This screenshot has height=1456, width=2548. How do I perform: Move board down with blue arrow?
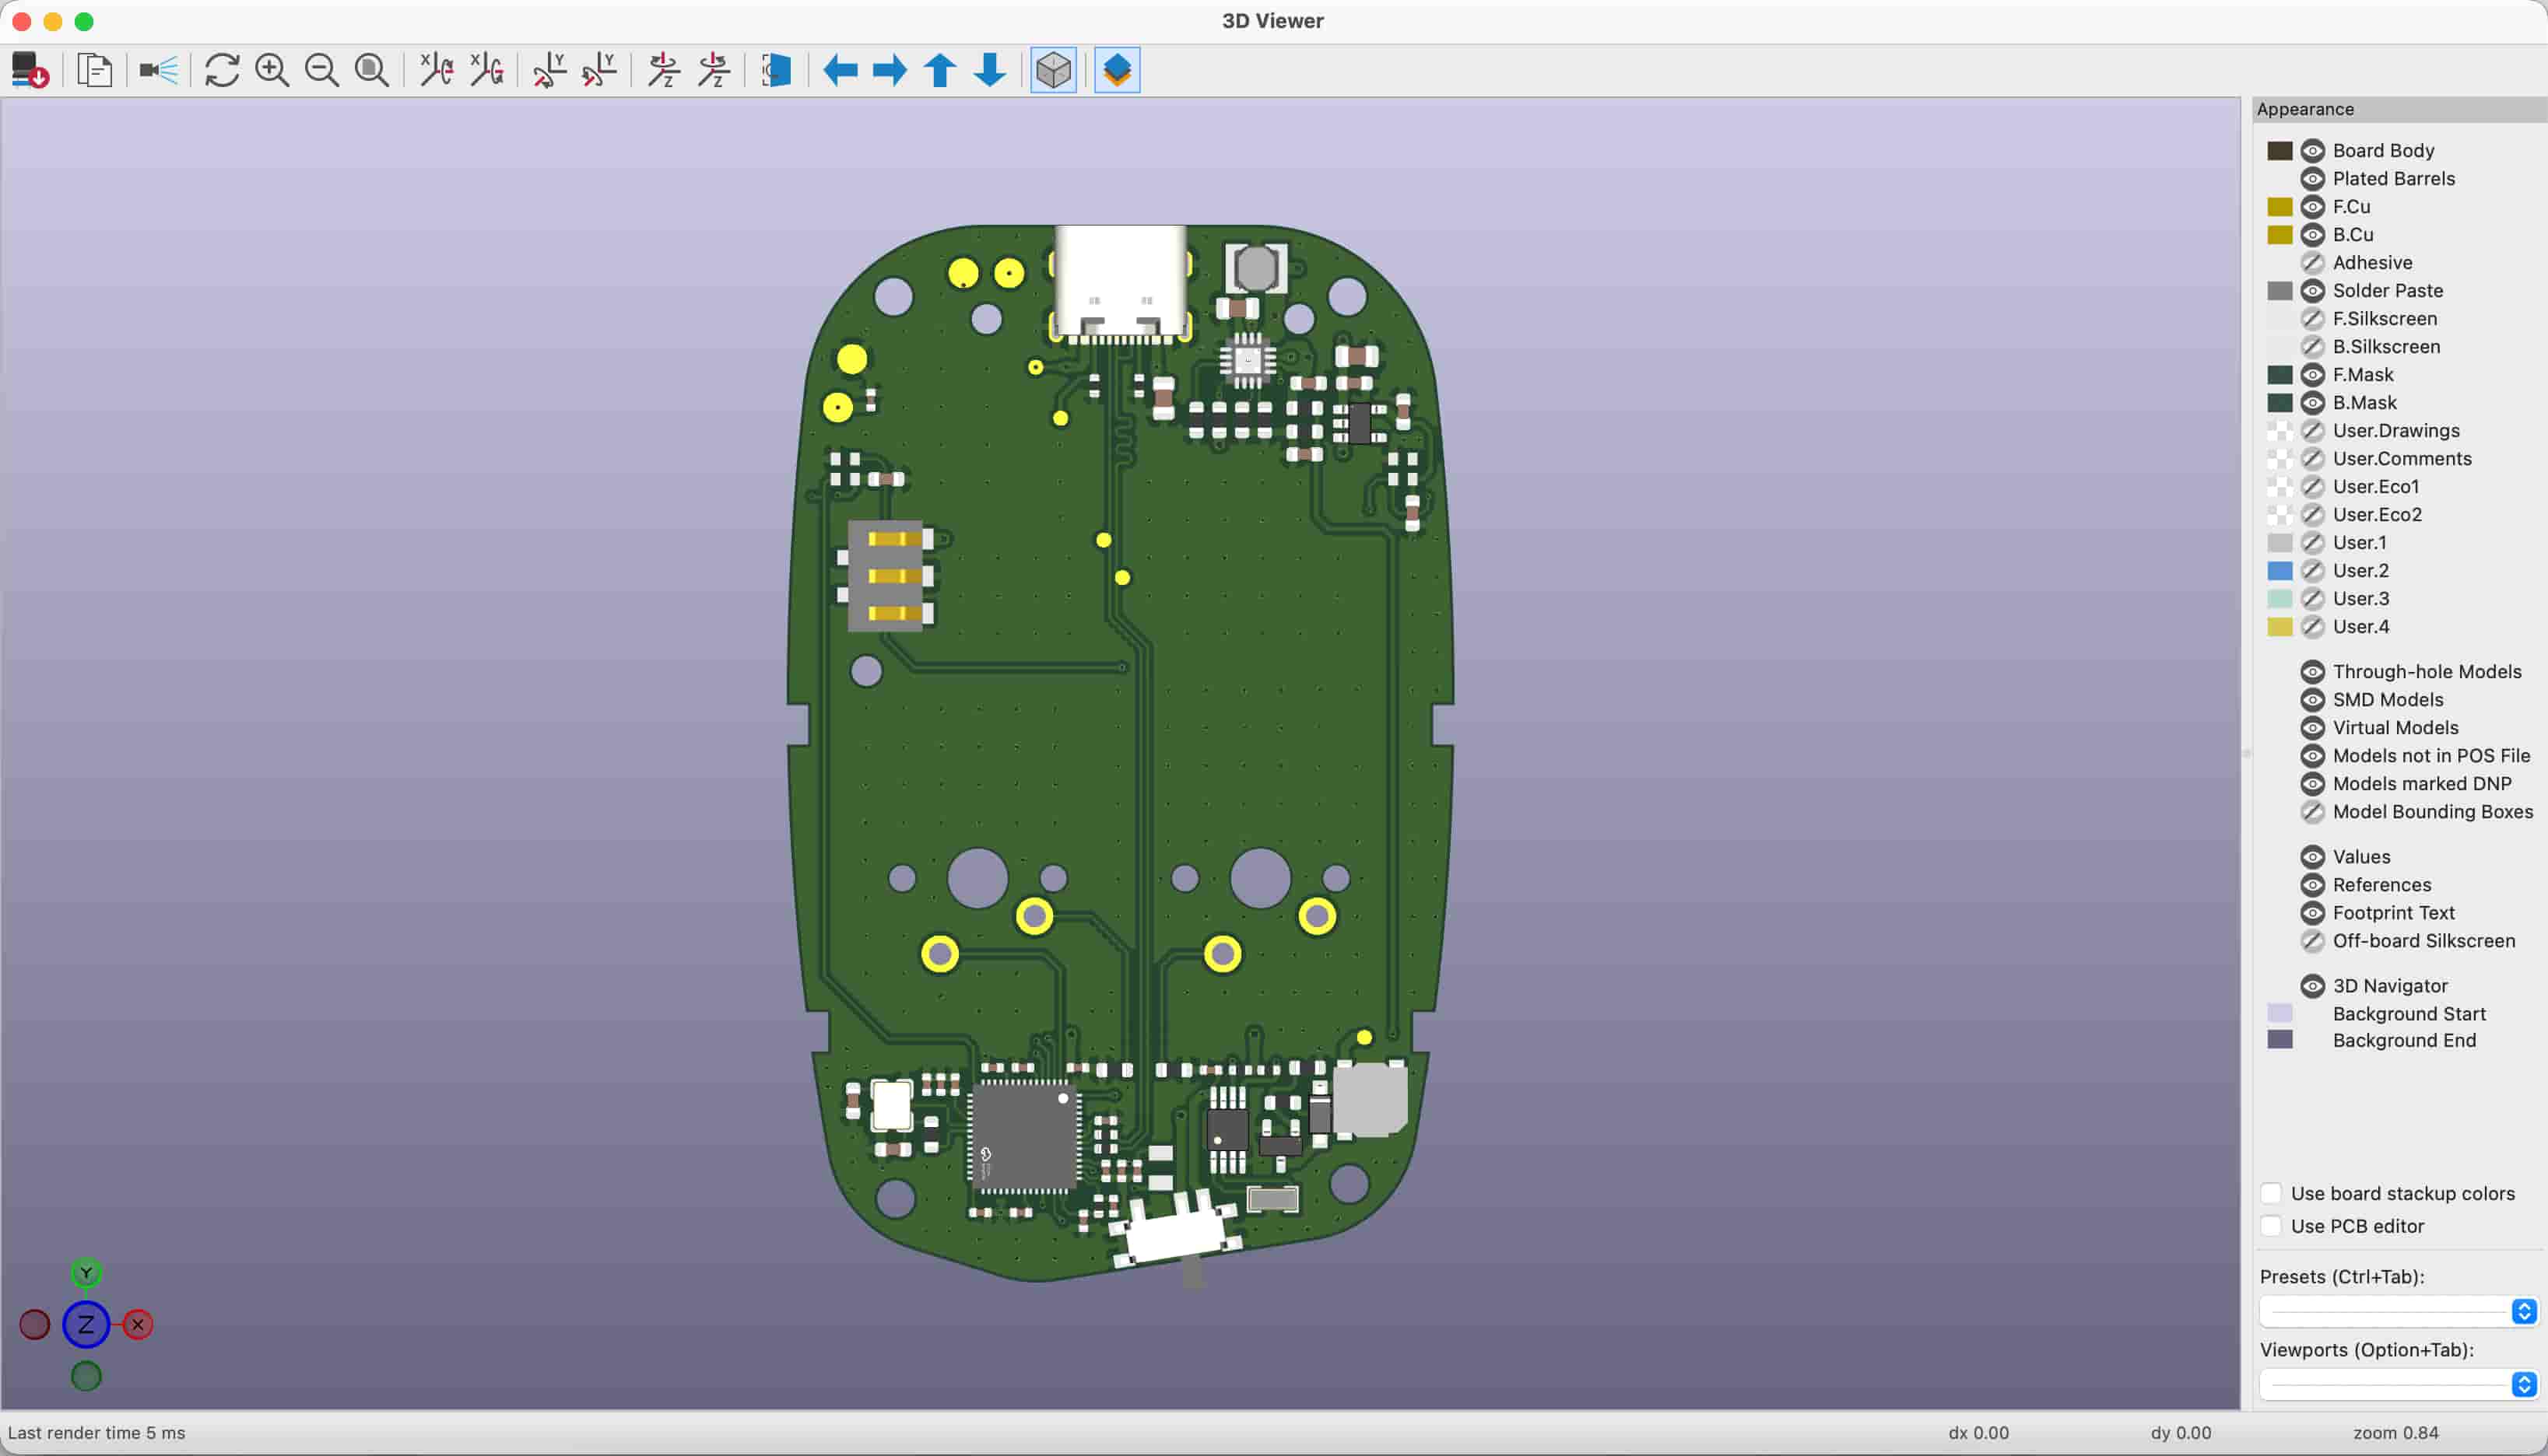click(991, 70)
